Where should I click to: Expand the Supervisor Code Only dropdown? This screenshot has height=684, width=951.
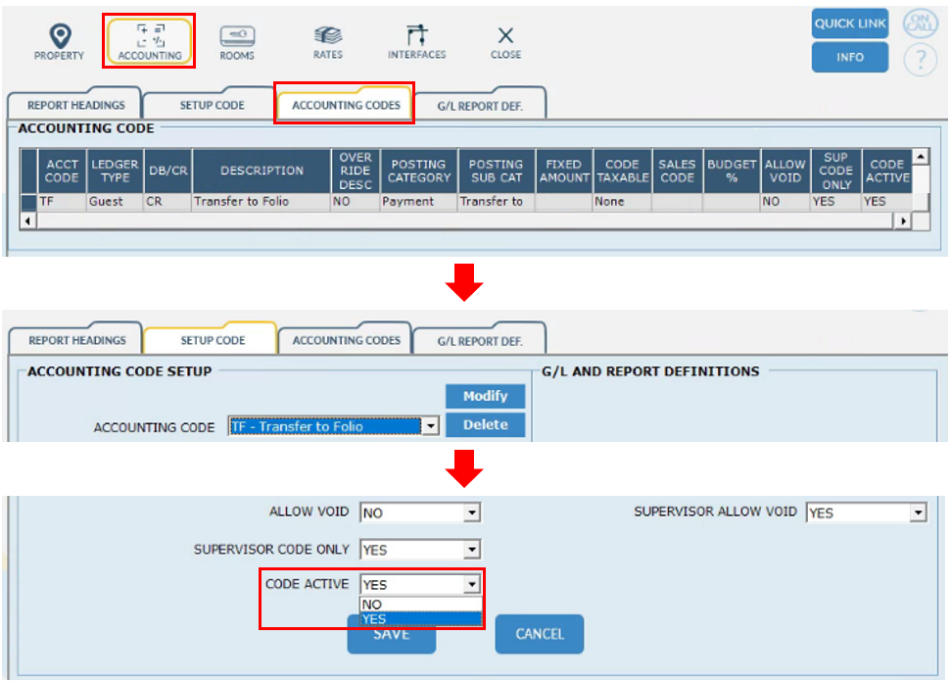point(471,550)
